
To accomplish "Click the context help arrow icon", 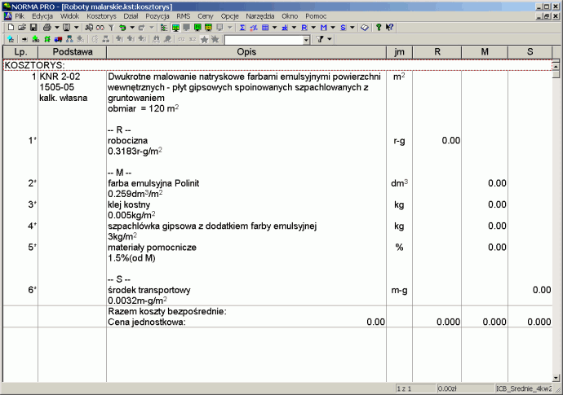I will pos(389,28).
